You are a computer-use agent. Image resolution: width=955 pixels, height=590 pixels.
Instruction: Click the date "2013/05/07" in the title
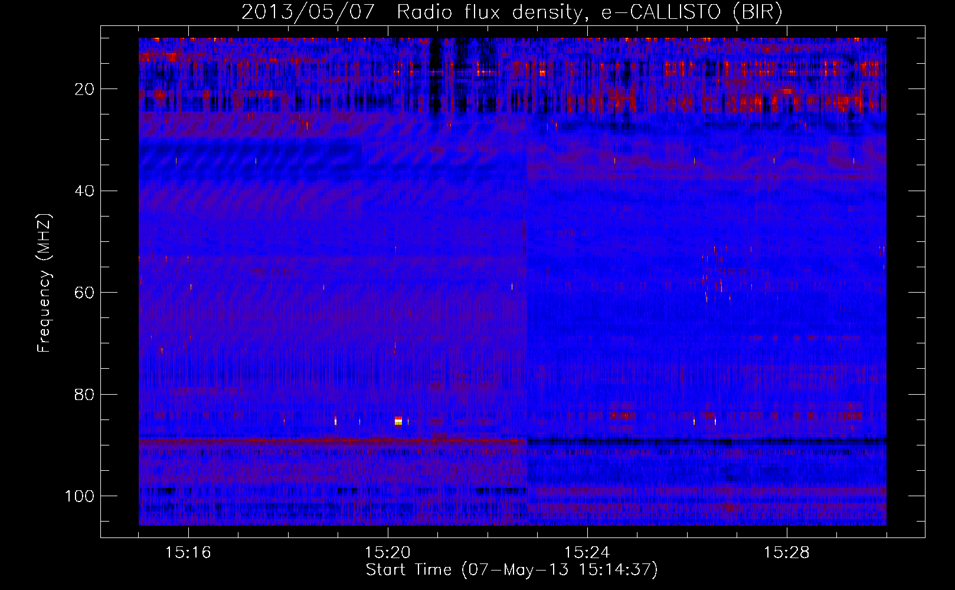[x=308, y=12]
